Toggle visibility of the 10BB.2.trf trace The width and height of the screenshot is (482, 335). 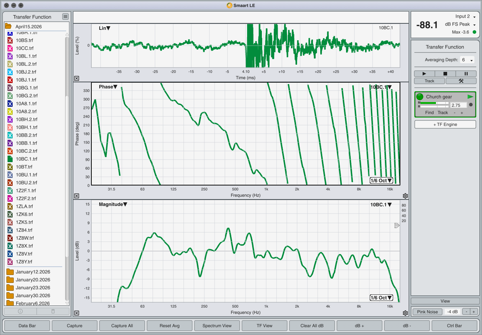(10, 135)
